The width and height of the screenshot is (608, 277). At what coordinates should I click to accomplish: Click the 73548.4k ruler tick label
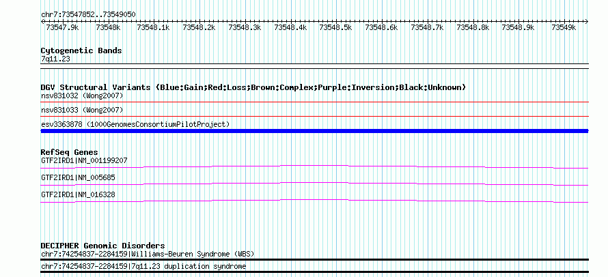coord(290,27)
